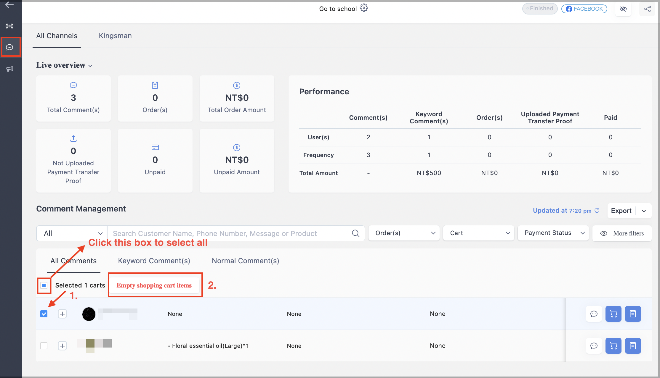Click the share icon in the header

point(647,9)
